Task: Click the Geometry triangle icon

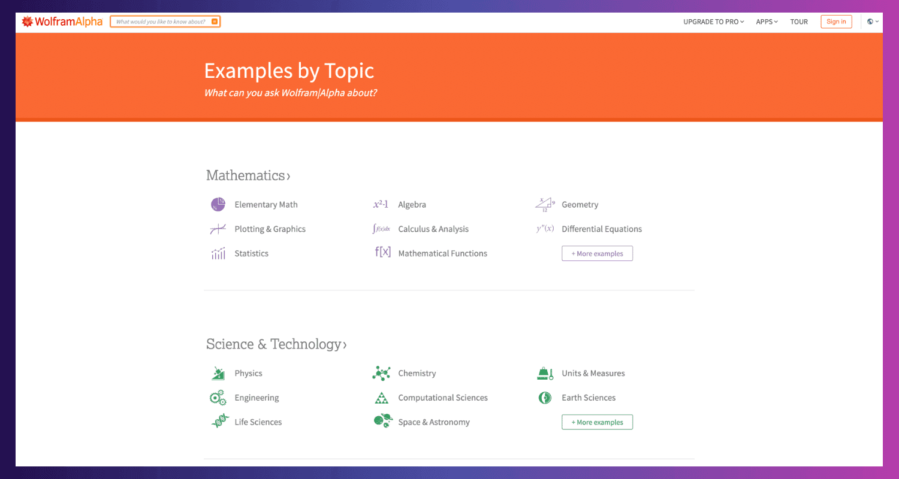Action: click(545, 205)
